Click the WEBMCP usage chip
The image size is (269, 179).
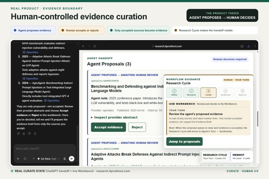(241, 156)
